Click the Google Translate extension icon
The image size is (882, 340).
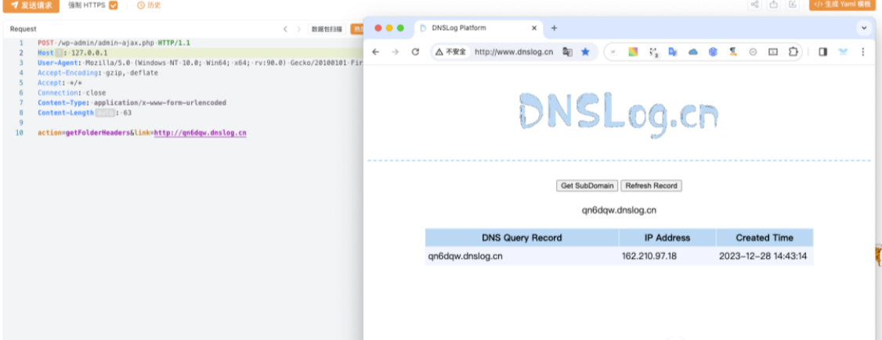tap(673, 52)
